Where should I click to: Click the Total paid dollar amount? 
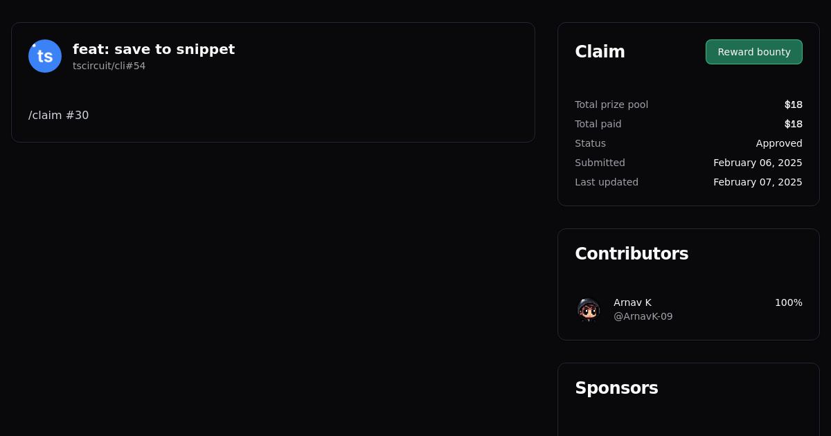click(x=793, y=124)
